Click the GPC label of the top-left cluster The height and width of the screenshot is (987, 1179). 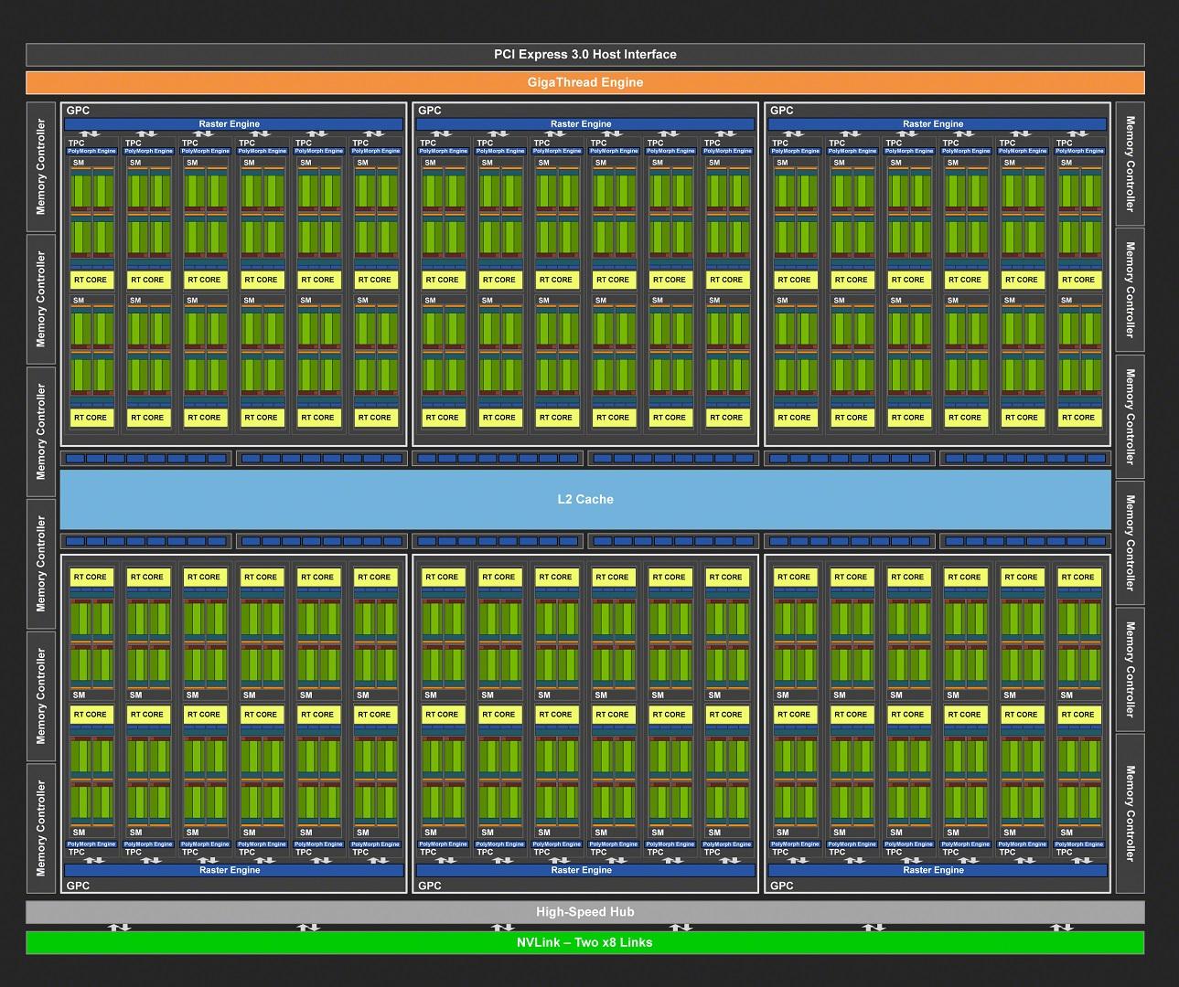79,111
